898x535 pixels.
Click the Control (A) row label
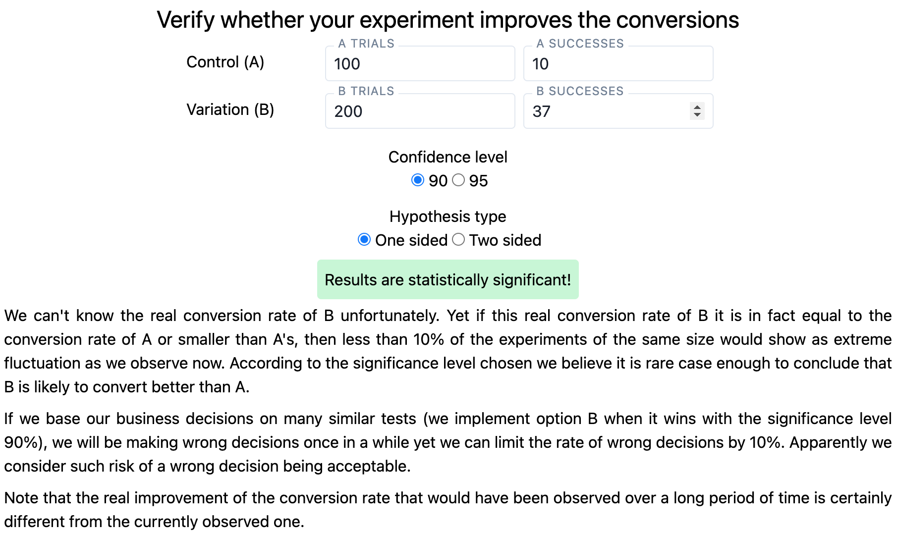click(x=225, y=62)
